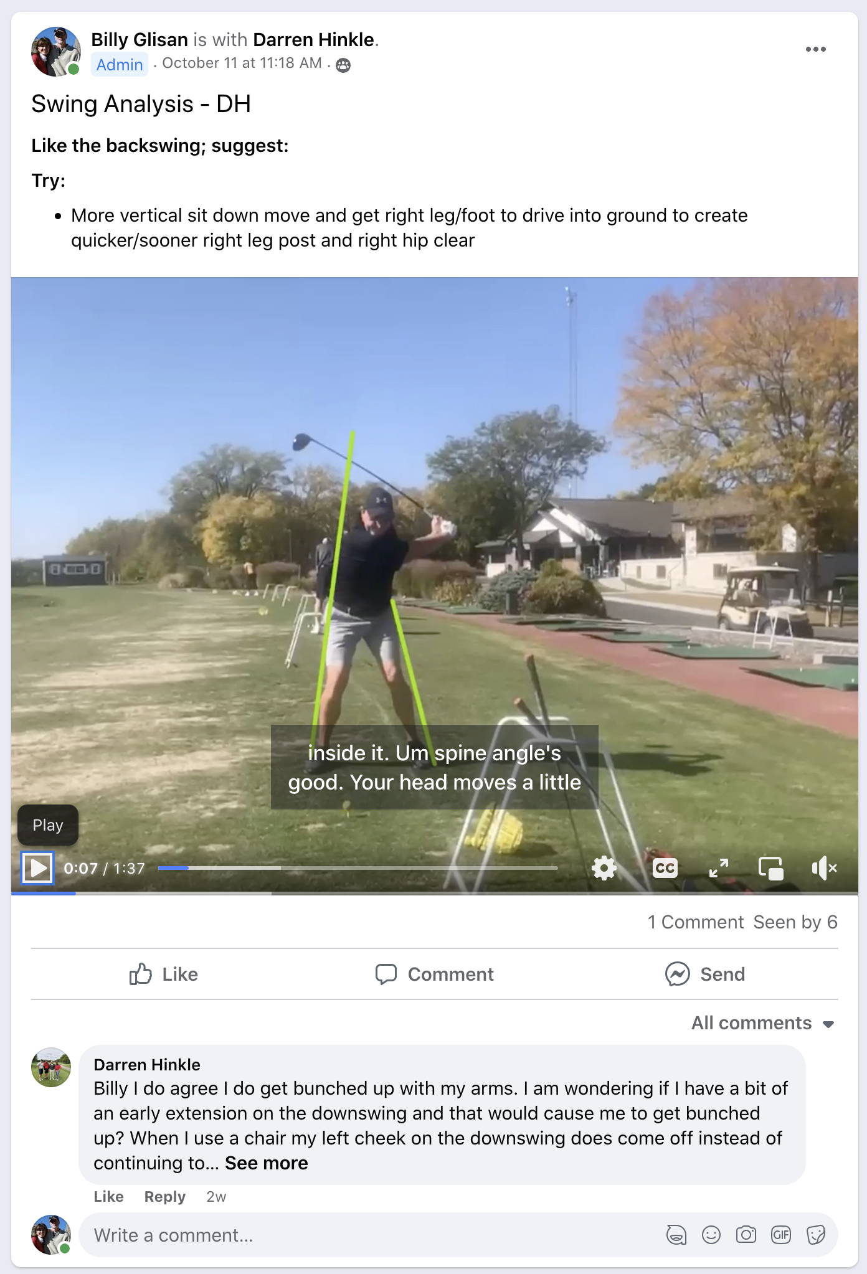This screenshot has height=1274, width=867.
Task: Expand video to fullscreen
Action: [x=719, y=867]
